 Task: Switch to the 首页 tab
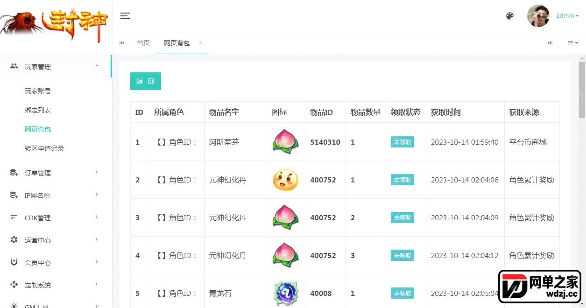click(143, 43)
